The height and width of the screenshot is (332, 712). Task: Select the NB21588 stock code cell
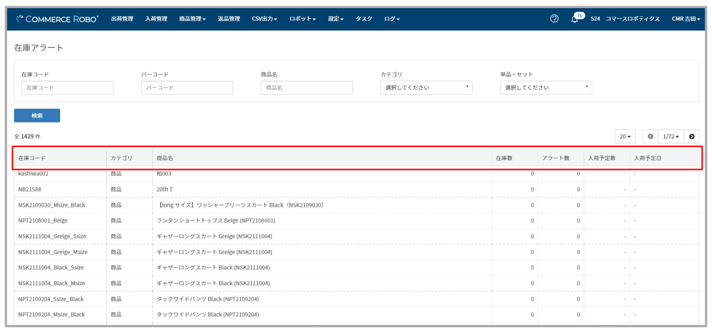pyautogui.click(x=29, y=189)
